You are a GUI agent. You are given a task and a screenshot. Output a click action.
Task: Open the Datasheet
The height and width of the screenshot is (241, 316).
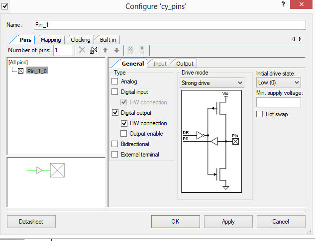point(31,222)
